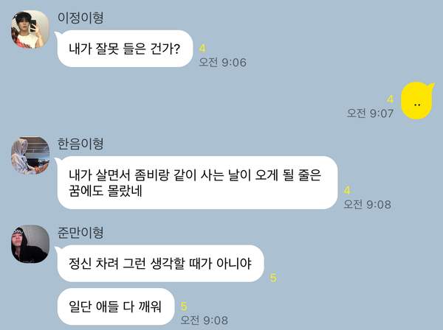Click the 오전 9:06 timestamp
Image resolution: width=443 pixels, height=330 pixels.
pyautogui.click(x=223, y=63)
